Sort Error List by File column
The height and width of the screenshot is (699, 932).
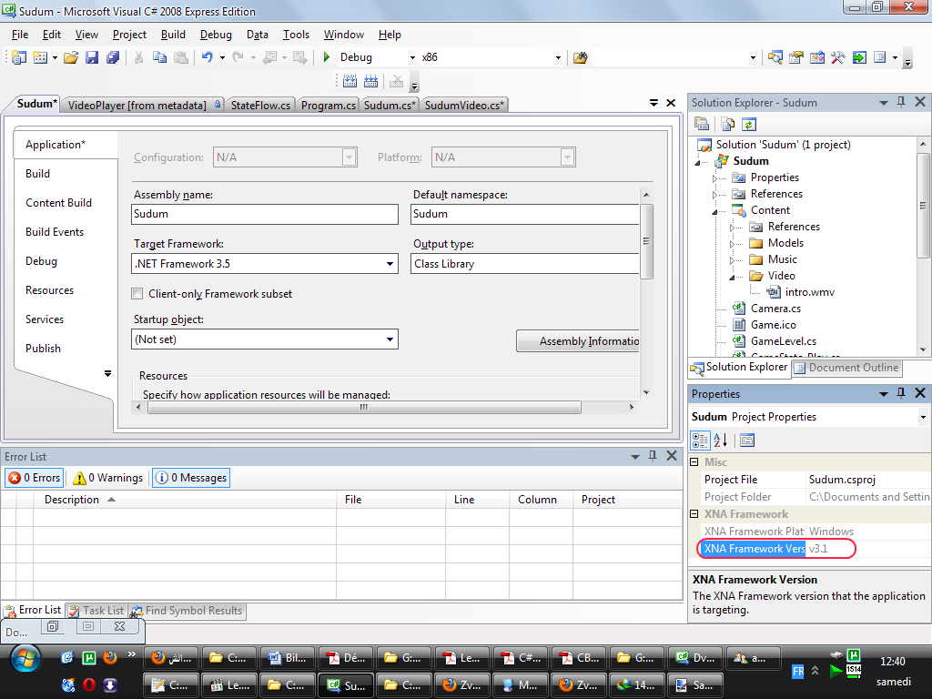pos(390,500)
